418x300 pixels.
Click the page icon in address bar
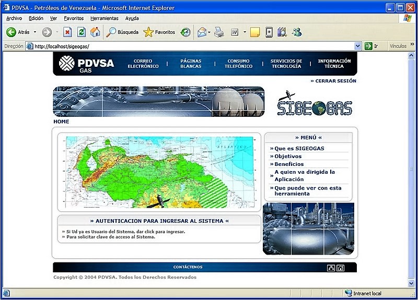[x=30, y=46]
